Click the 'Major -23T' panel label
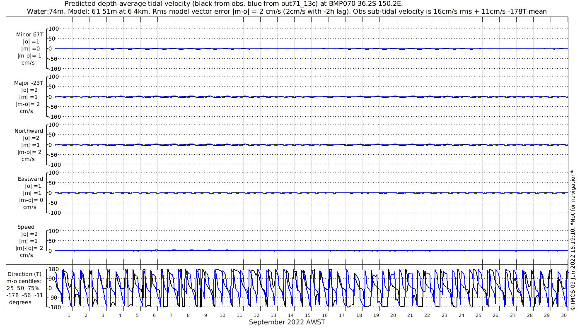The image size is (580, 331). click(29, 83)
